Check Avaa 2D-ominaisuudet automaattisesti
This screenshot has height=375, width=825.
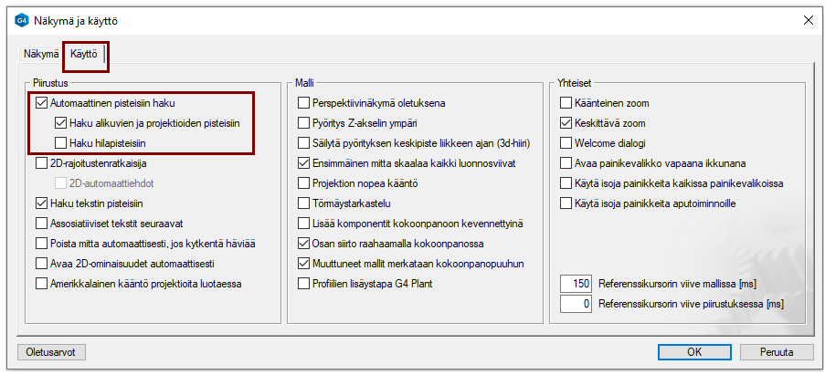tap(42, 263)
